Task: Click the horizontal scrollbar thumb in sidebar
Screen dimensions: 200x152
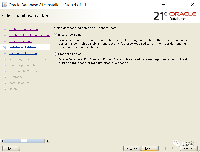Action: coord(24,141)
